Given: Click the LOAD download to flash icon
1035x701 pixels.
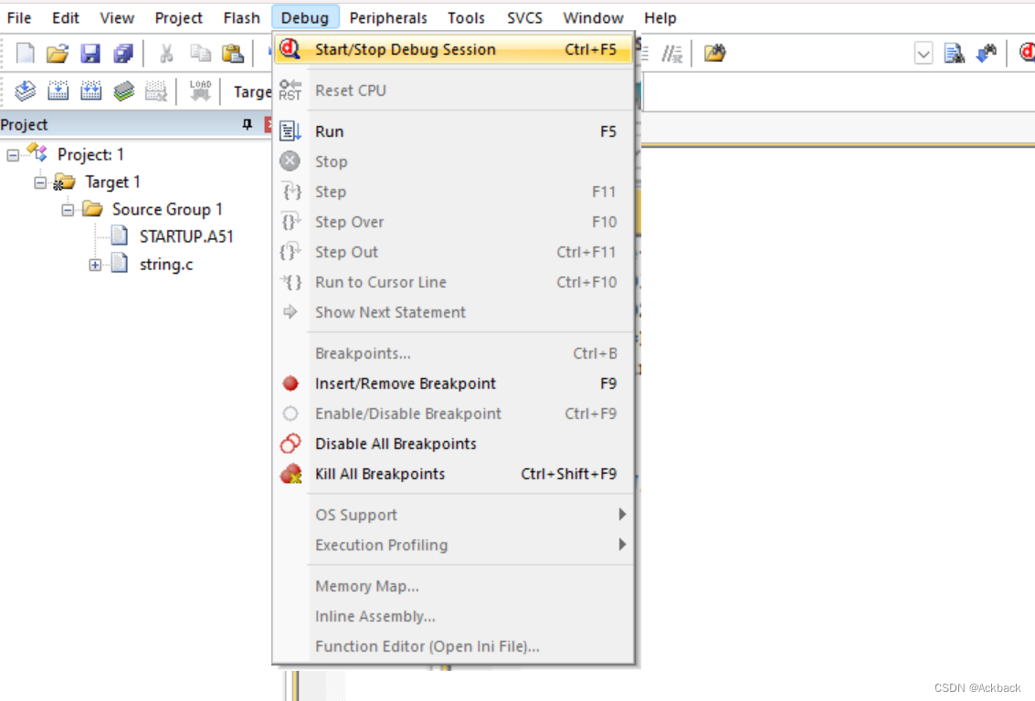Looking at the screenshot, I should pos(200,90).
